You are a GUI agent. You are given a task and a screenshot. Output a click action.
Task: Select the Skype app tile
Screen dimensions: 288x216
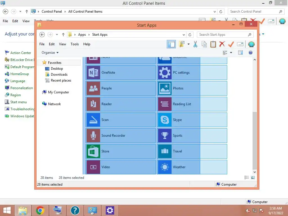click(192, 120)
